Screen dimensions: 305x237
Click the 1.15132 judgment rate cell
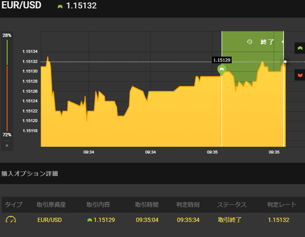[278, 220]
